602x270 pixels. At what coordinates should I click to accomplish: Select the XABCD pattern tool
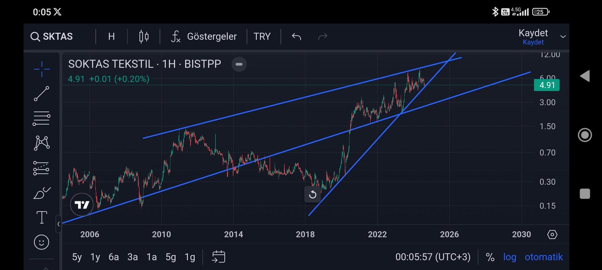(42, 143)
